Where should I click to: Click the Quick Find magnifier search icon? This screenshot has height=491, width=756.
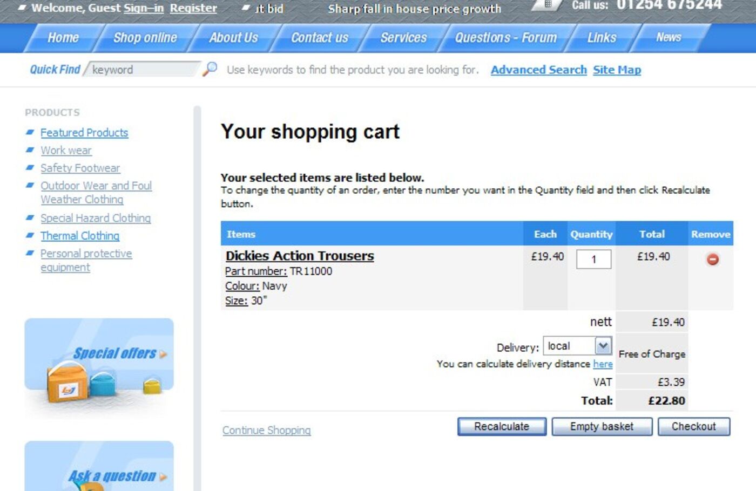[210, 69]
